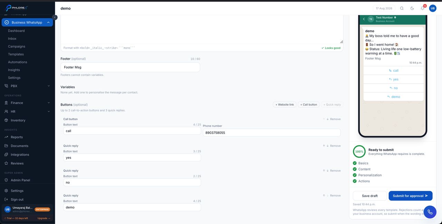Click Save draft
The height and width of the screenshot is (224, 442).
370,196
